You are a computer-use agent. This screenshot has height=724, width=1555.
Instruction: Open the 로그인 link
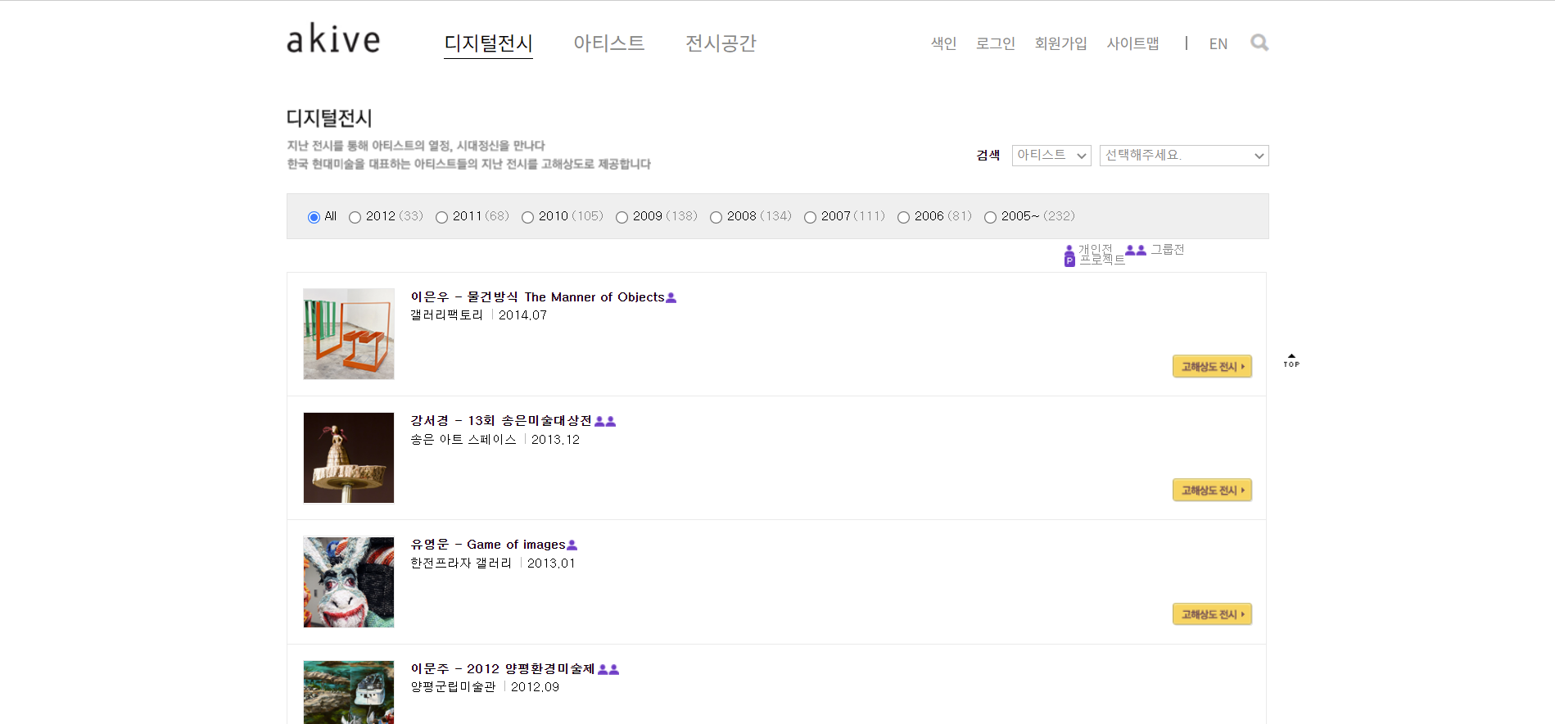(995, 43)
